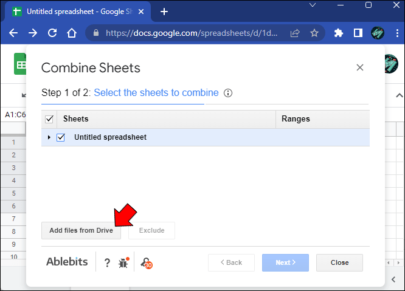Click the share page icon in address bar
Viewport: 405px width, 291px height.
coord(295,33)
